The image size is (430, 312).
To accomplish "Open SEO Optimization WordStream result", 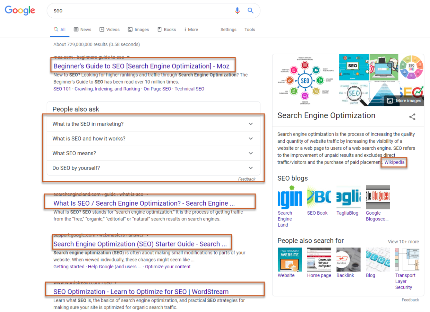I will pyautogui.click(x=141, y=292).
